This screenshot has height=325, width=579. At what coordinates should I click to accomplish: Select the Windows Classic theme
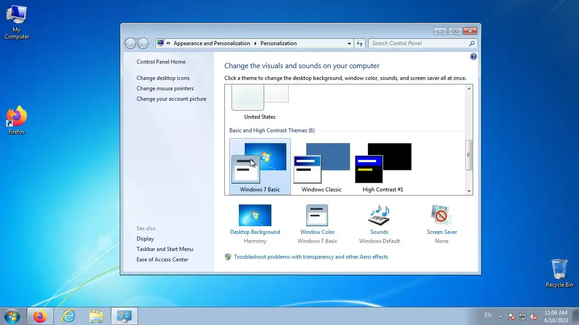click(322, 167)
